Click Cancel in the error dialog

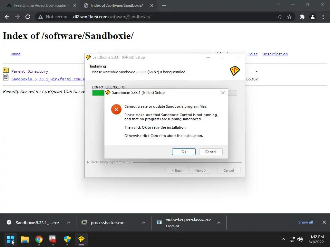point(211,152)
